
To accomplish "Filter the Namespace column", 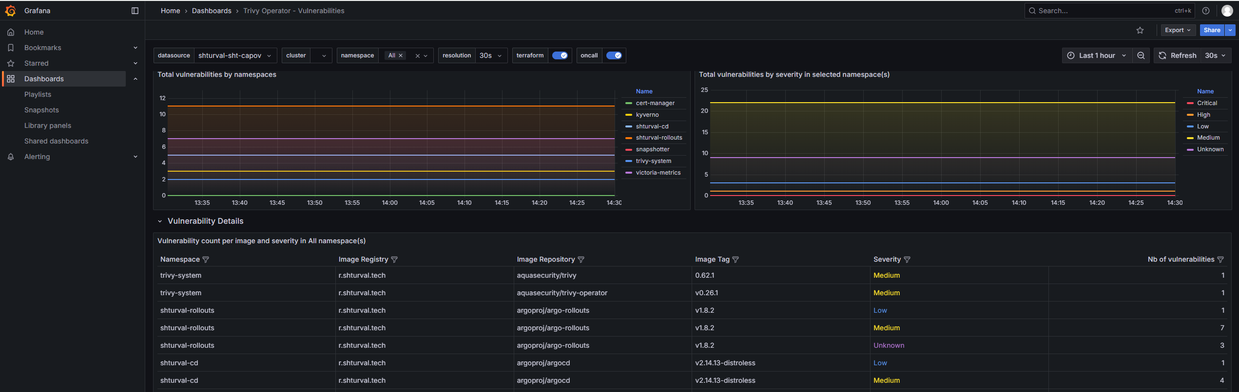I will pos(206,260).
